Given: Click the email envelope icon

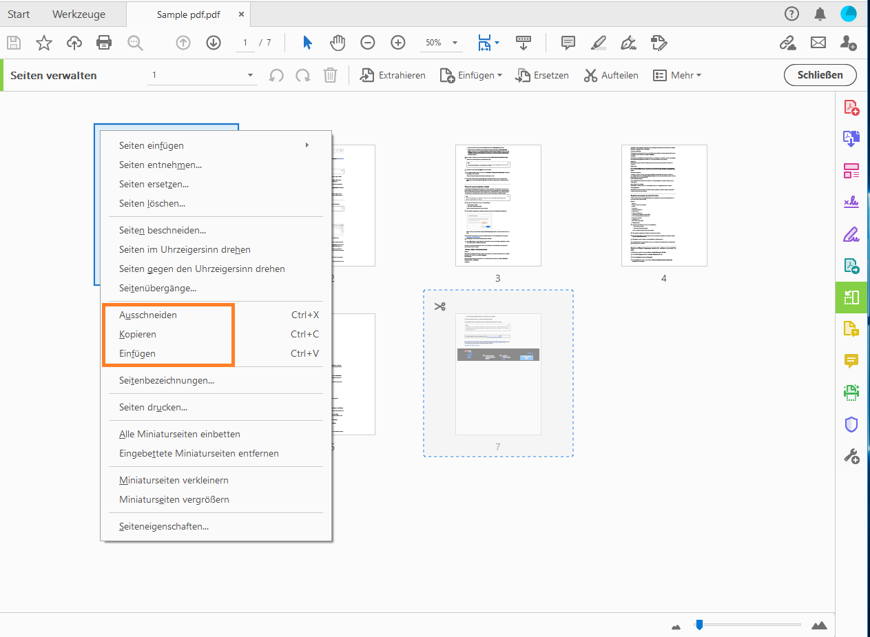Looking at the screenshot, I should pyautogui.click(x=818, y=43).
